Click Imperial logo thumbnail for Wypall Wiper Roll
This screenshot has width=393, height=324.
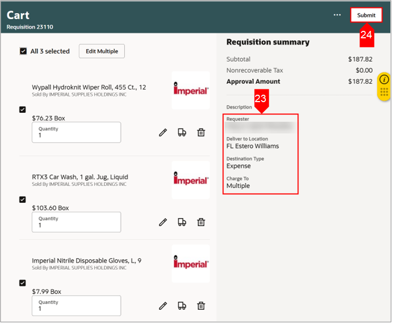(x=191, y=90)
